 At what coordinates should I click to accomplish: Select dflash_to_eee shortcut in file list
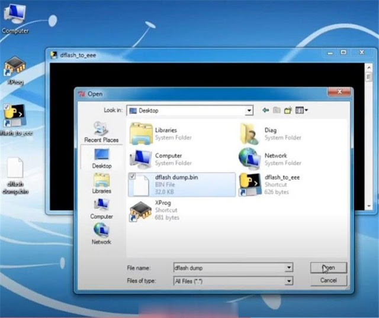[269, 184]
